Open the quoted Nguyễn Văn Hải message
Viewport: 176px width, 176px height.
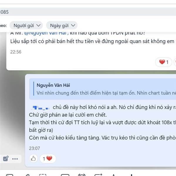[103, 89]
